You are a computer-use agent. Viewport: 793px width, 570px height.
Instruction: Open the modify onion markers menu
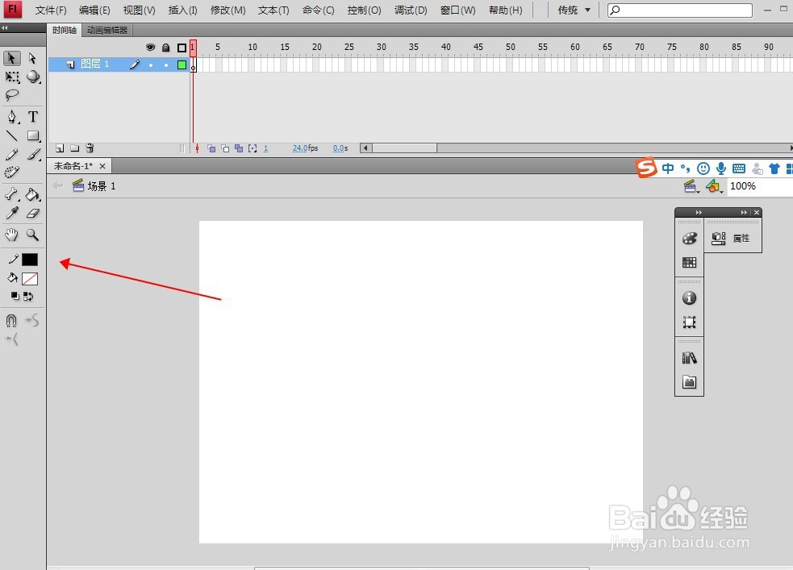[x=253, y=148]
